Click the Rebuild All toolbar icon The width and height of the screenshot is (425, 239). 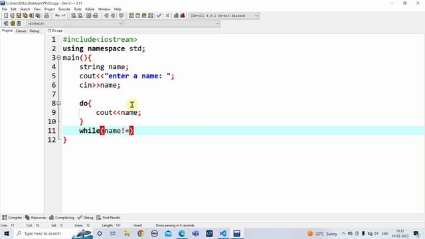[151, 16]
